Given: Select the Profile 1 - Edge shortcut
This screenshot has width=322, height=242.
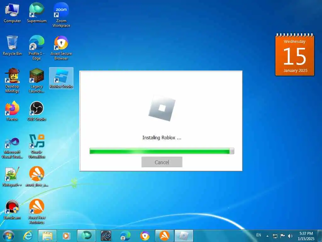Looking at the screenshot, I should coord(37,48).
